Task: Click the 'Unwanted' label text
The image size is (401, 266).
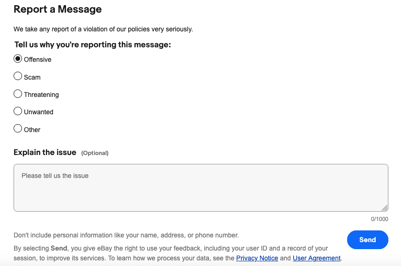Action: [x=38, y=112]
